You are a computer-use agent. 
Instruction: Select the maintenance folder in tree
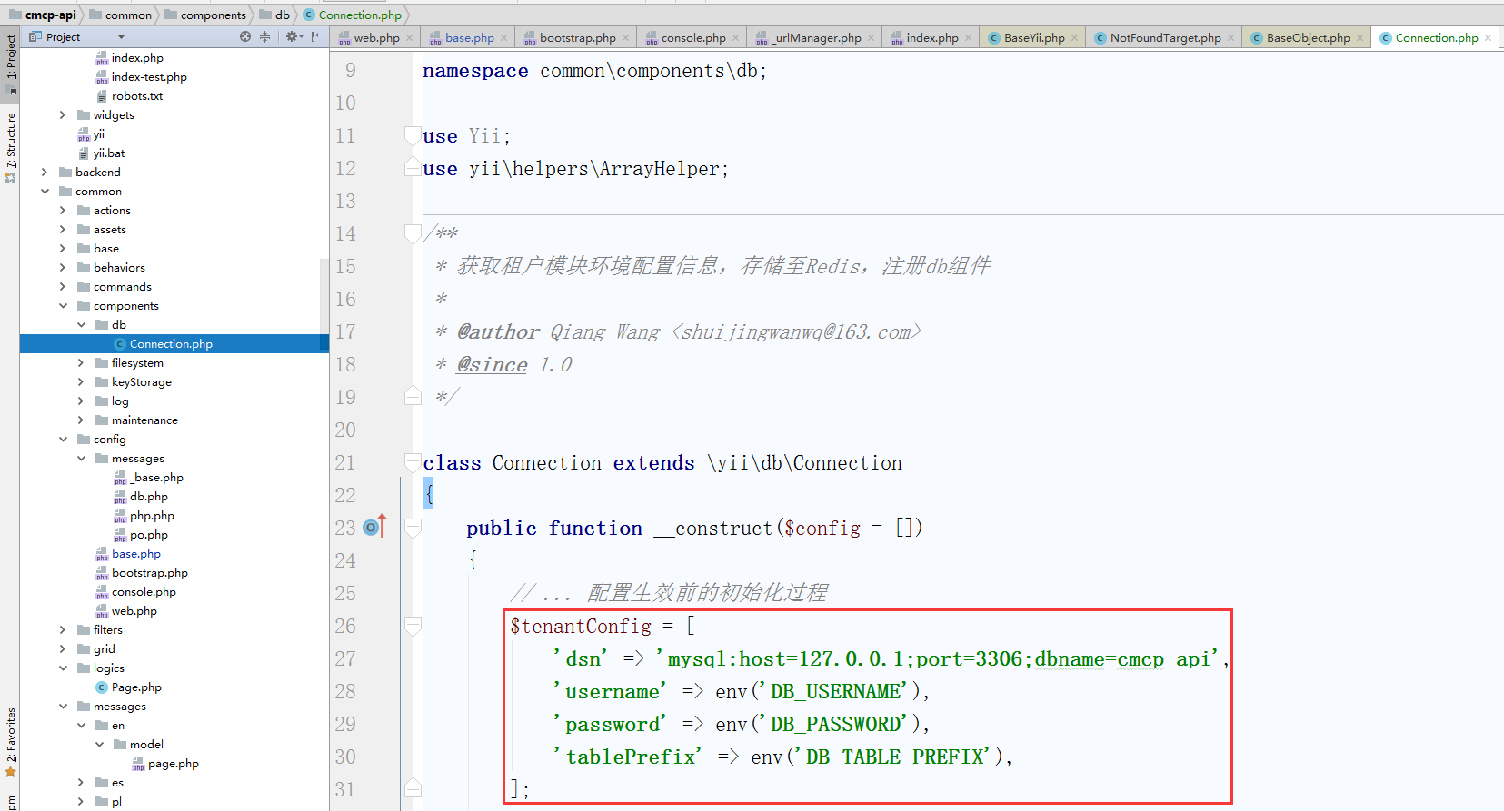point(144,420)
